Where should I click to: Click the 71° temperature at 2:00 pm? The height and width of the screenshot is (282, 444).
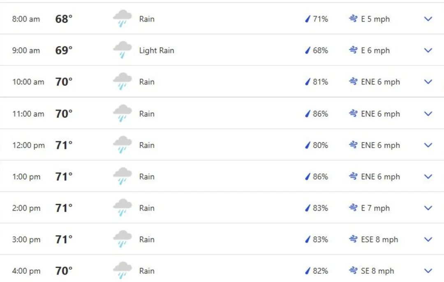[x=64, y=208]
